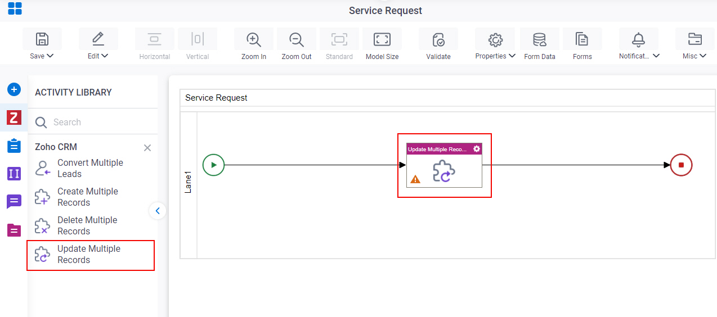Select the purple sidebar icon below the clipboard

coord(14,174)
